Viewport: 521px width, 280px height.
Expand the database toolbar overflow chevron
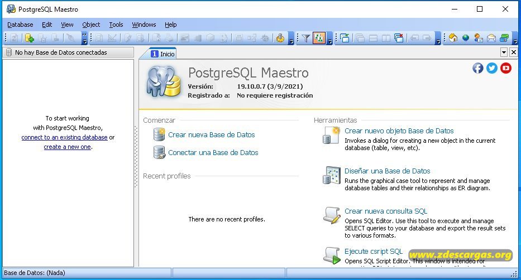pyautogui.click(x=84, y=38)
